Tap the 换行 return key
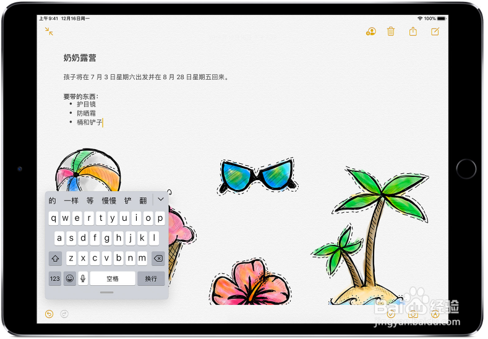 pyautogui.click(x=151, y=278)
